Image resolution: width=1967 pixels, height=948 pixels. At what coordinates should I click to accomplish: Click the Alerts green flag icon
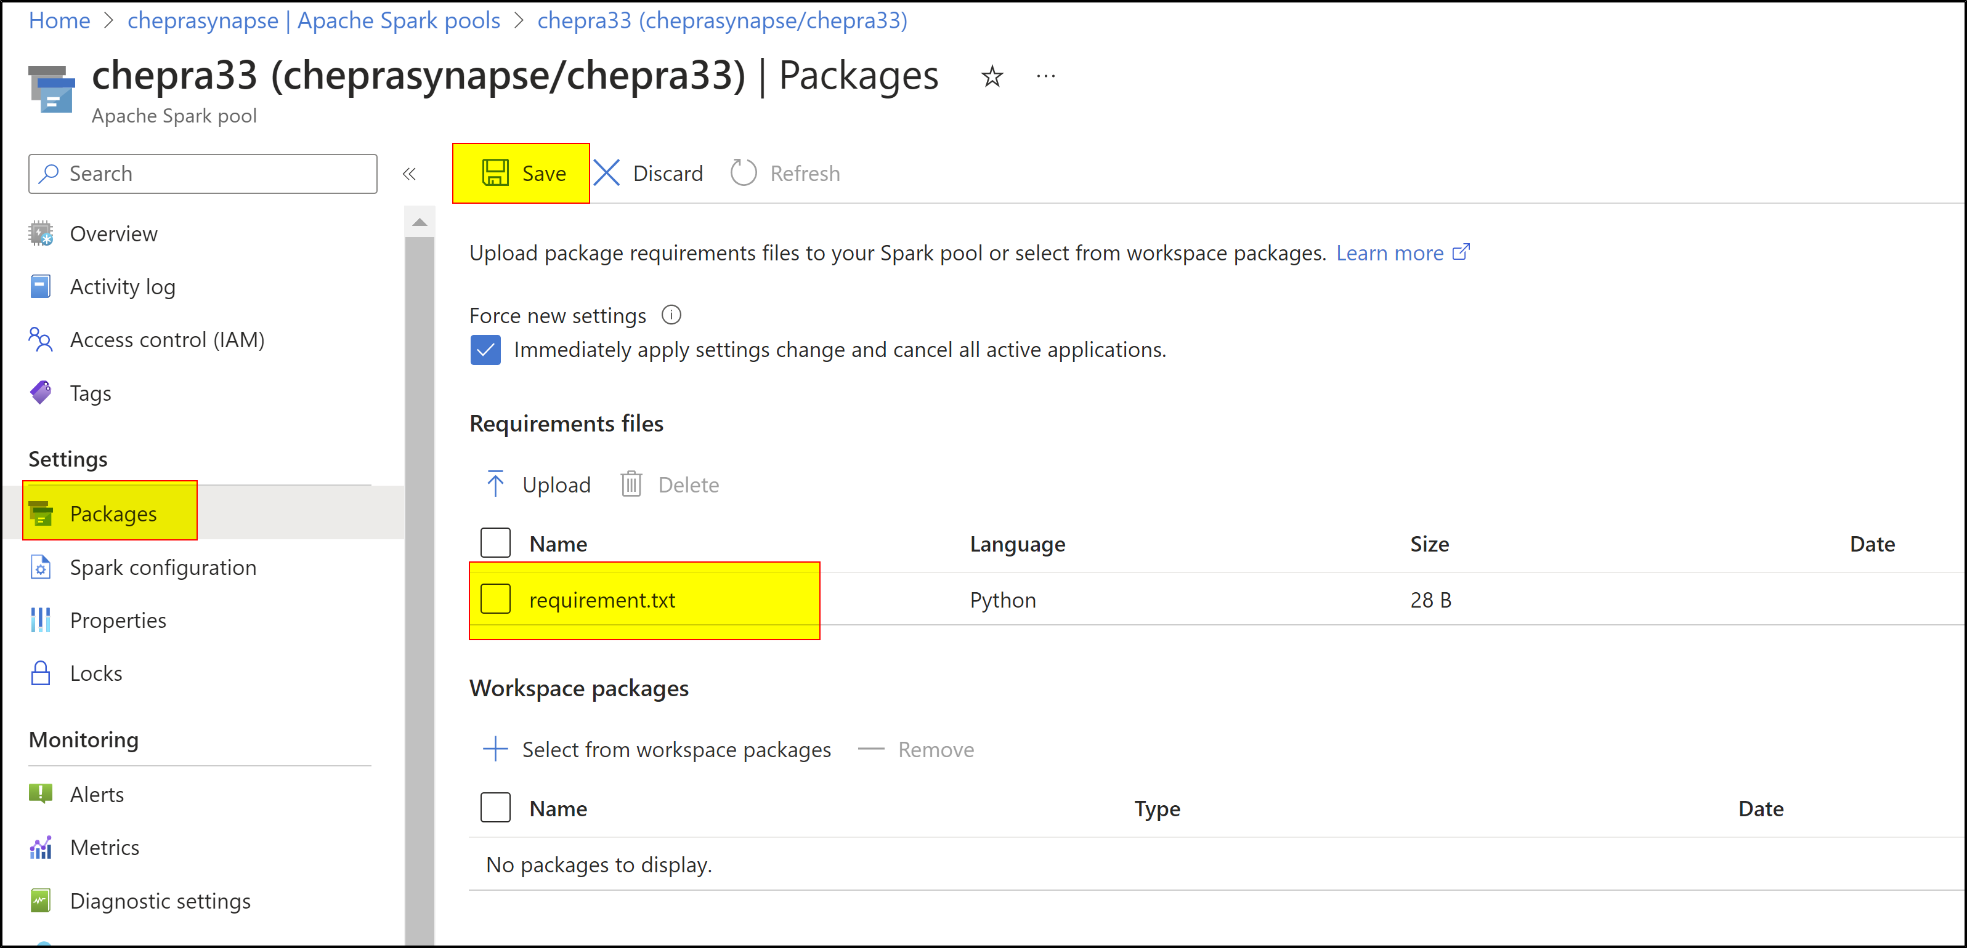click(41, 794)
